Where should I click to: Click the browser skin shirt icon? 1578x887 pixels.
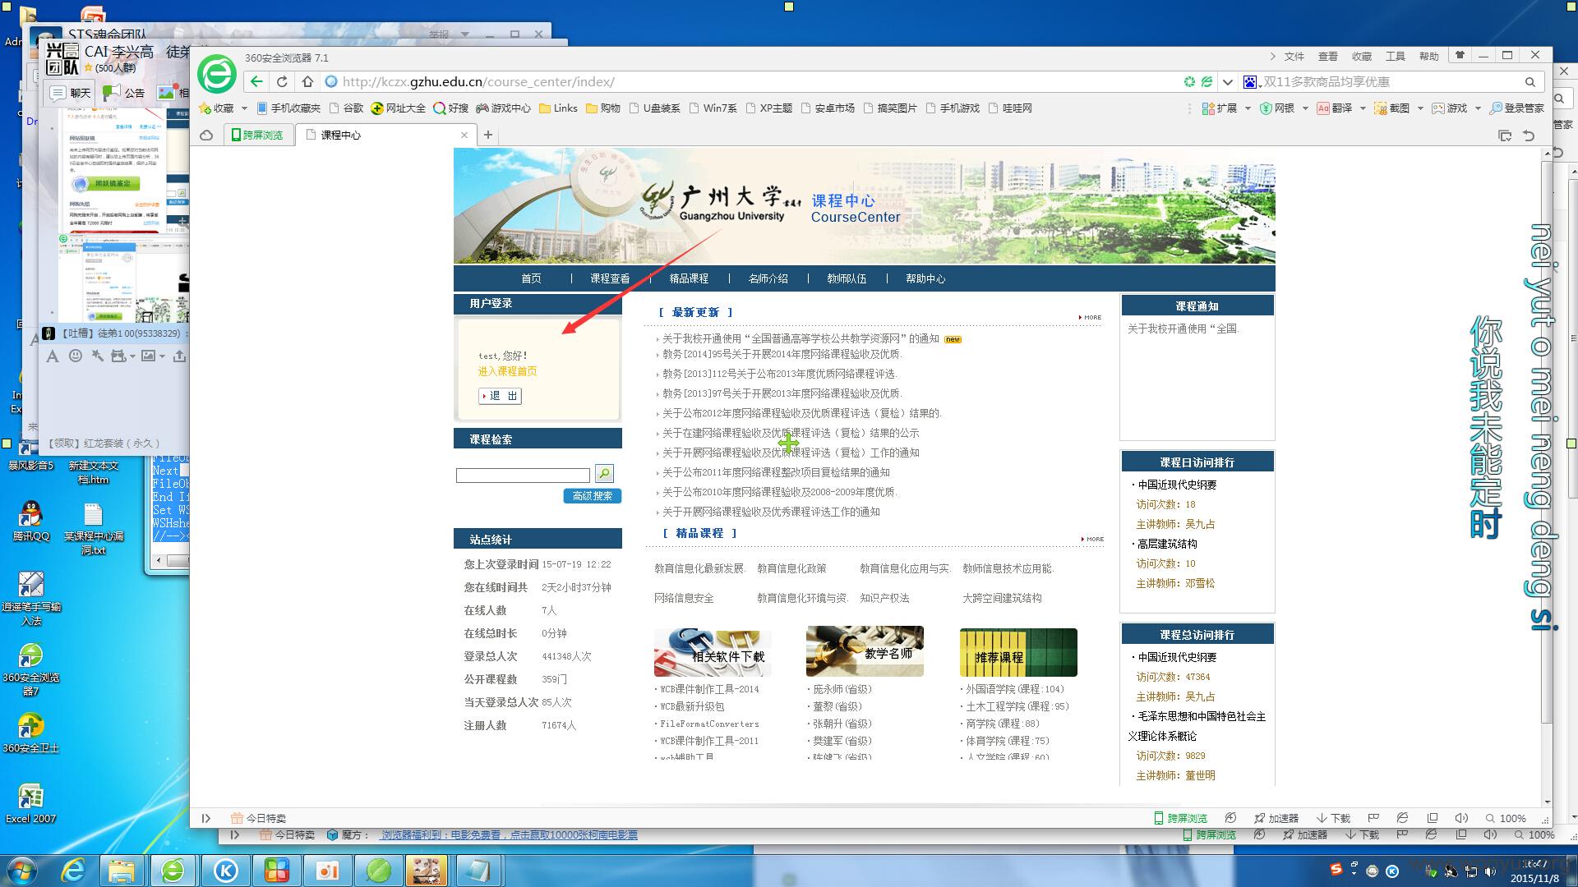point(1460,56)
